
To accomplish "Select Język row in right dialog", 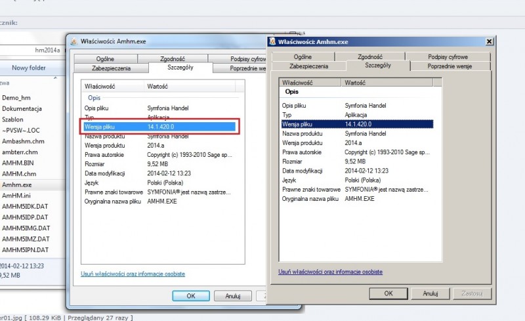I will click(x=357, y=181).
